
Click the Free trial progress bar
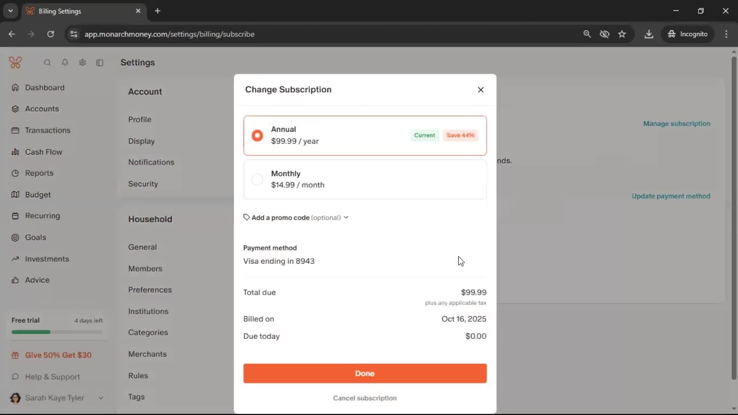pyautogui.click(x=57, y=332)
